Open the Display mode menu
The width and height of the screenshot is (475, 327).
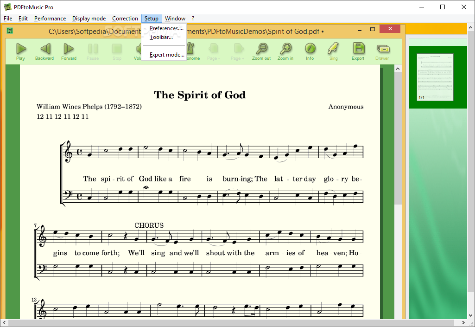pyautogui.click(x=89, y=19)
